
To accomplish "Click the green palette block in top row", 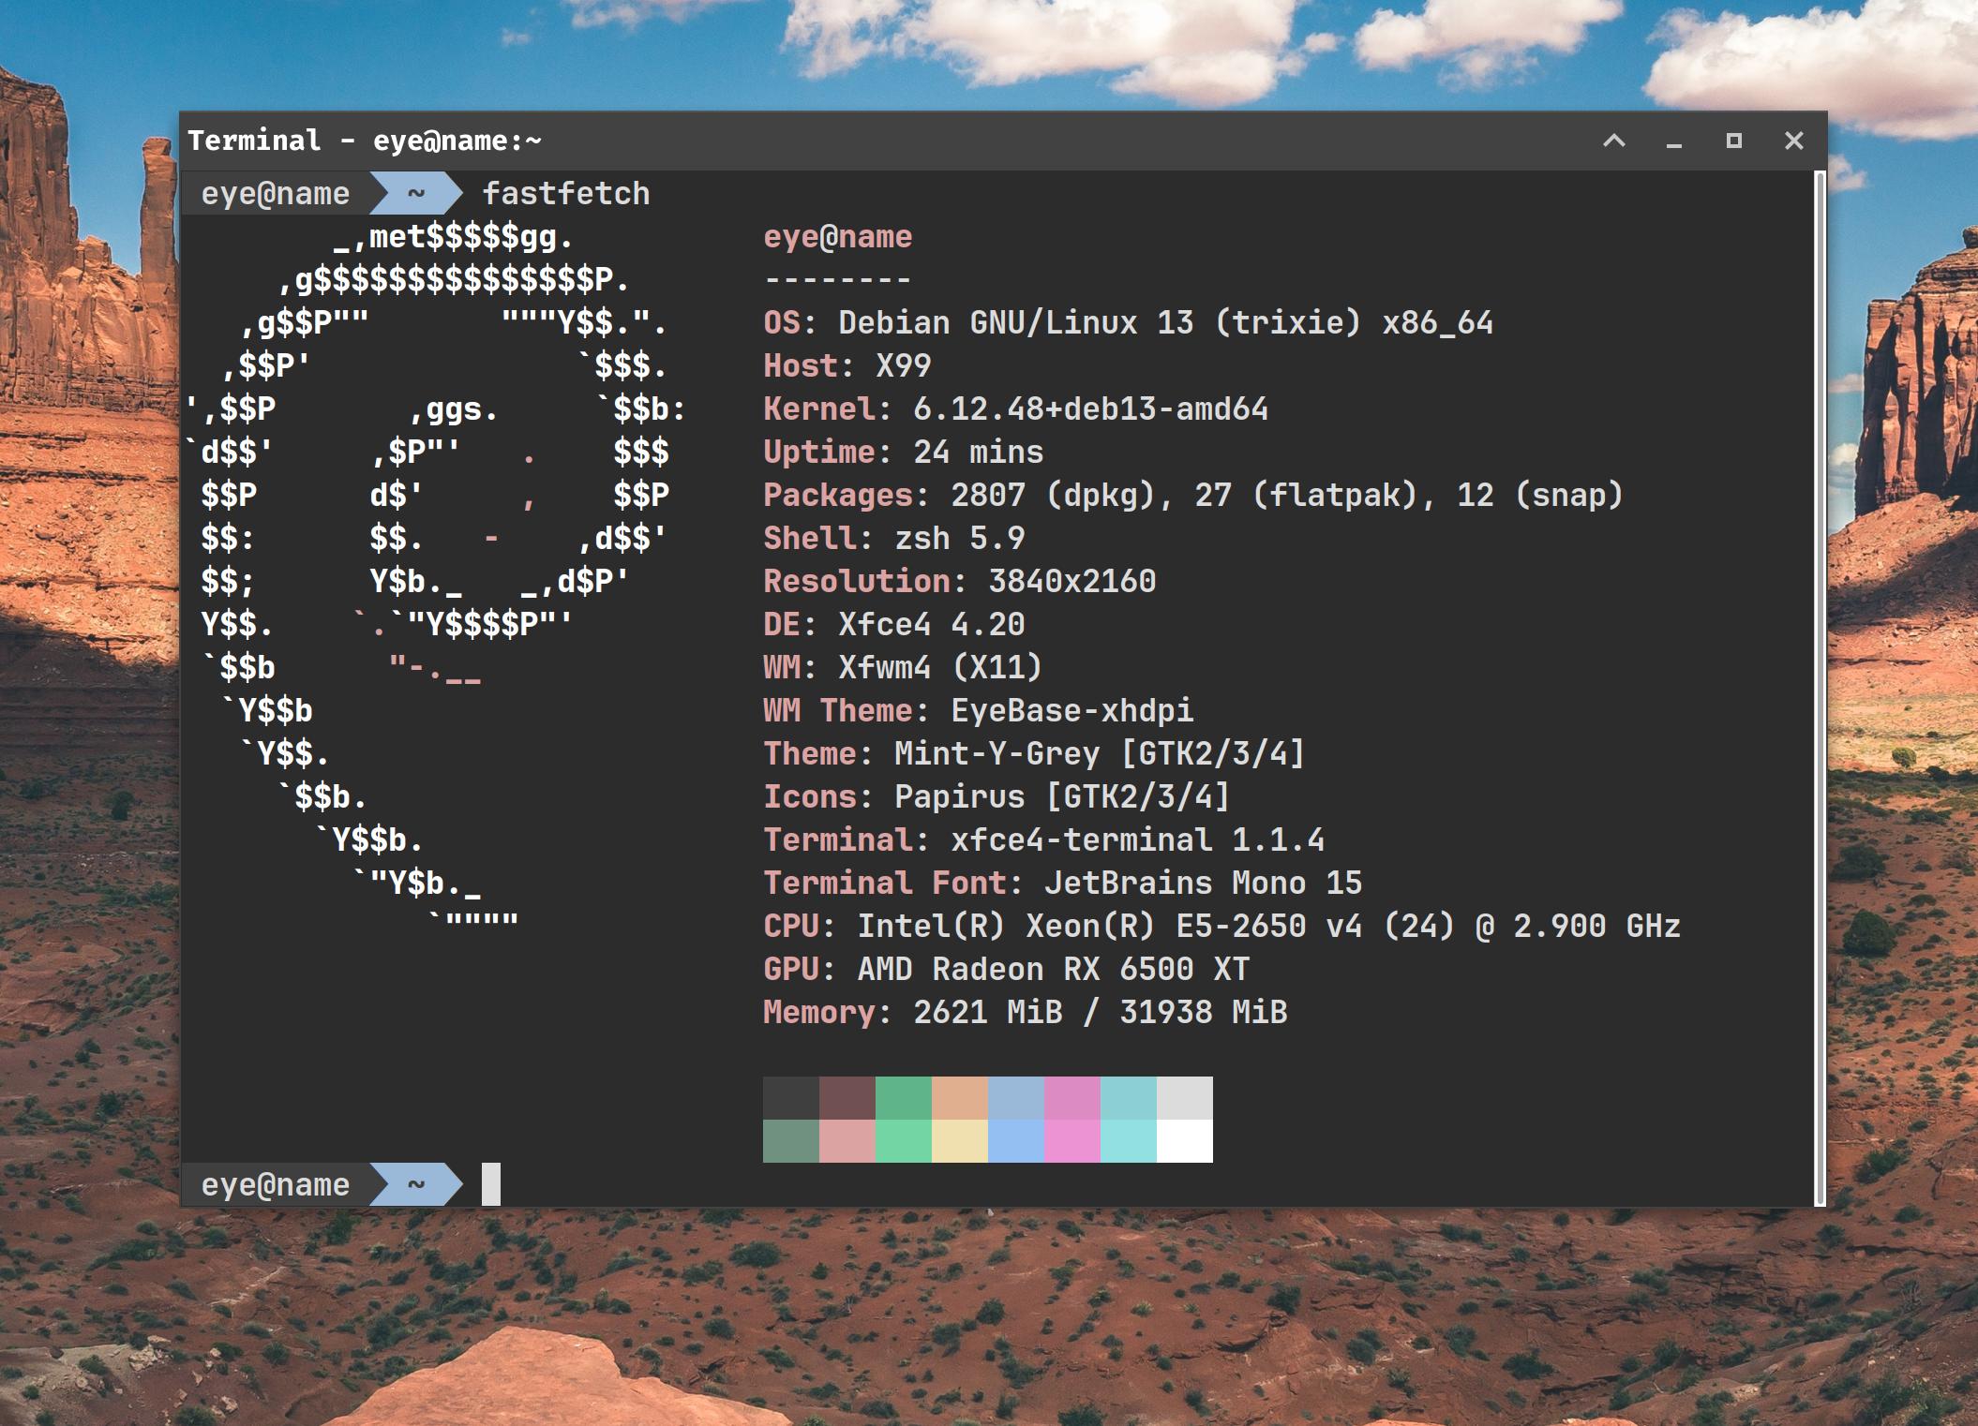I will [x=903, y=1098].
